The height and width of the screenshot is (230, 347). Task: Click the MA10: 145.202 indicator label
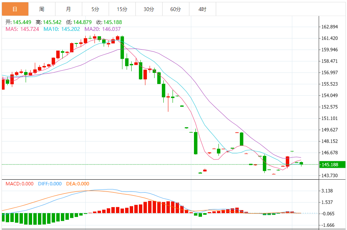click(x=62, y=29)
